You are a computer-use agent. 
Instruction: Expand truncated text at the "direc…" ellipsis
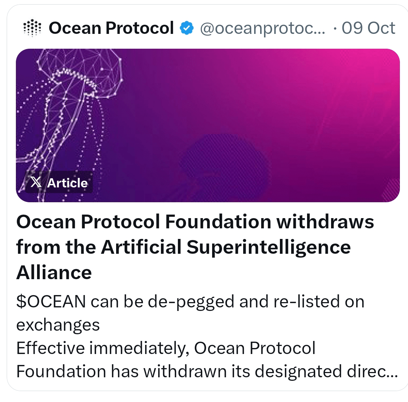(383, 371)
